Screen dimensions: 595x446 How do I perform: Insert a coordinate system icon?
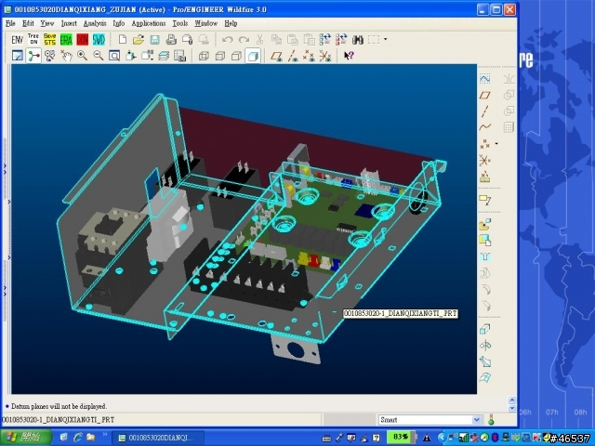(x=485, y=161)
